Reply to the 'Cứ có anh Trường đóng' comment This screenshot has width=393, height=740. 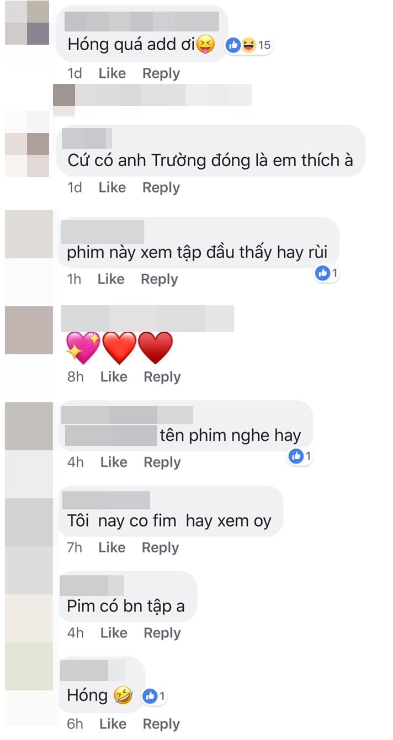click(161, 188)
